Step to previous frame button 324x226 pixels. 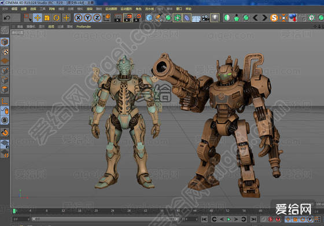[x=222, y=219]
